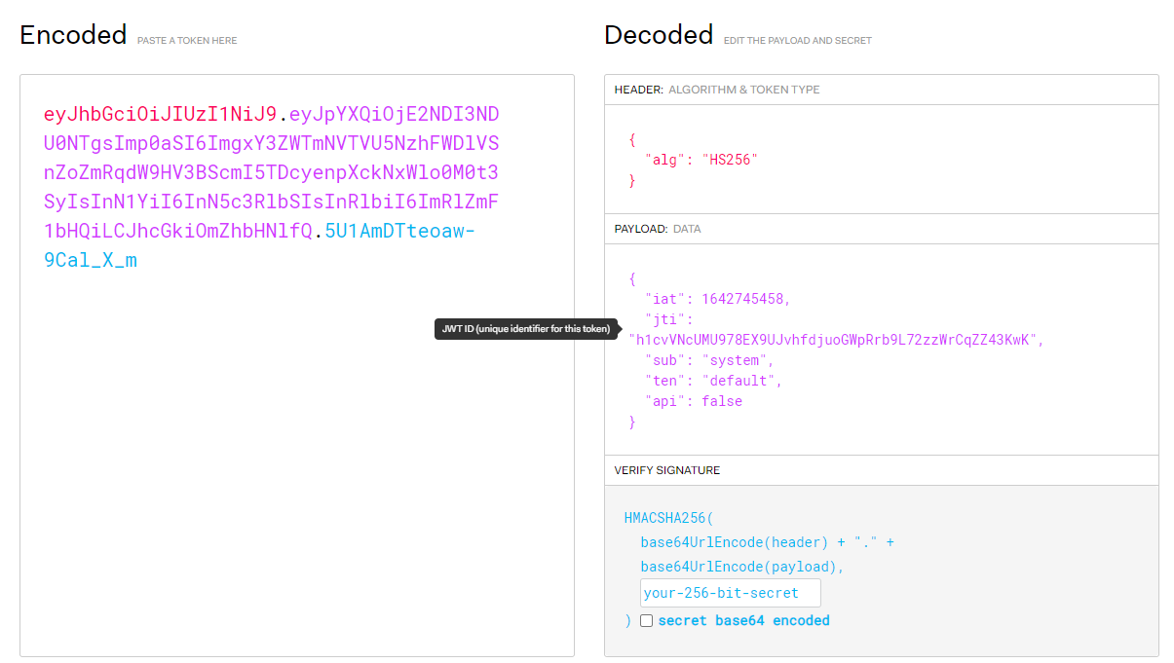1174x663 pixels.
Task: Click the red header segment of encoded token
Action: (160, 114)
